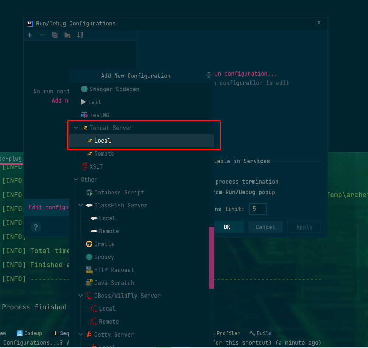Select JBoss/WildFly Local entry
The image size is (368, 348).
pyautogui.click(x=141, y=309)
